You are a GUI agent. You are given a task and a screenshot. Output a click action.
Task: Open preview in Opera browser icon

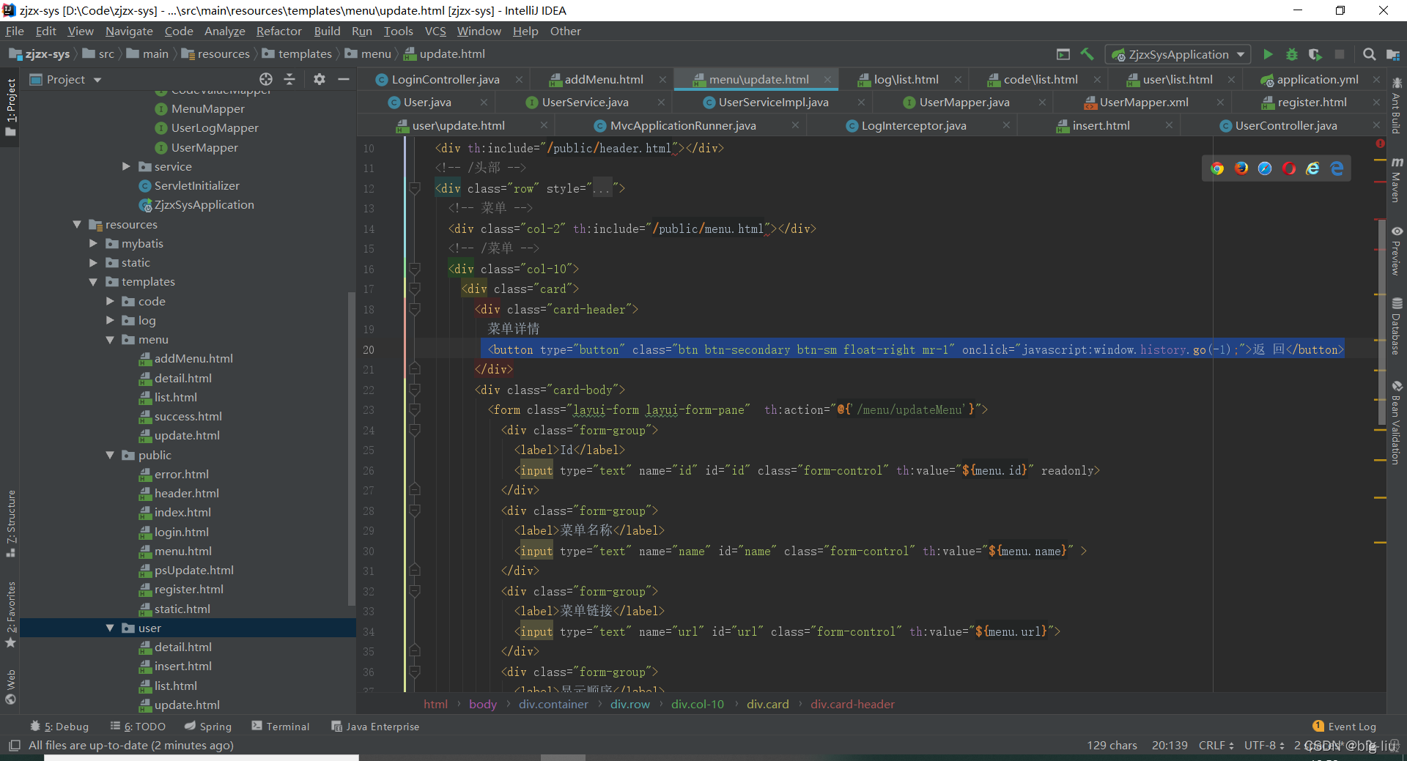(1289, 168)
